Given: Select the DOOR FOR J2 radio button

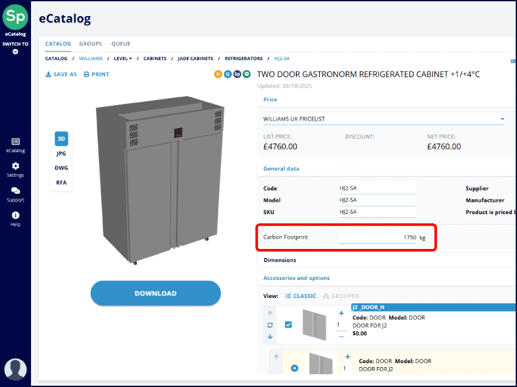Looking at the screenshot, I should (295, 368).
